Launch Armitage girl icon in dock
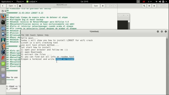The height and width of the screenshot is (95, 169). click(x=3, y=40)
